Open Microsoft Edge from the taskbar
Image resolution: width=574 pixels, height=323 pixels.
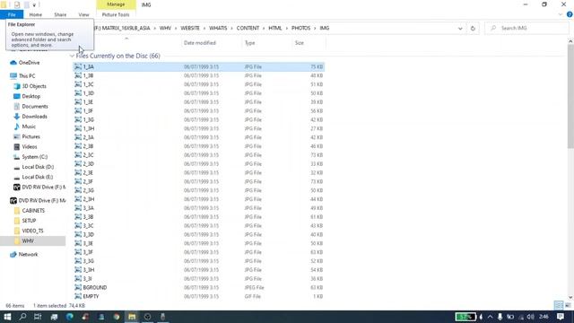pyautogui.click(x=70, y=317)
